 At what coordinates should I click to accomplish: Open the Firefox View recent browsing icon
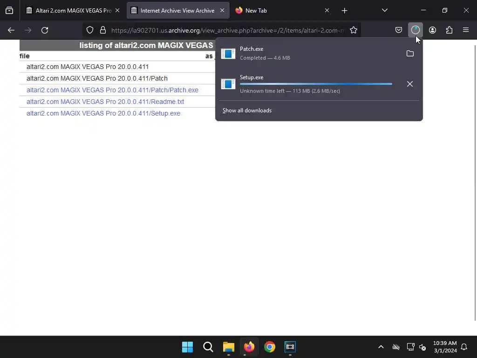point(9,11)
